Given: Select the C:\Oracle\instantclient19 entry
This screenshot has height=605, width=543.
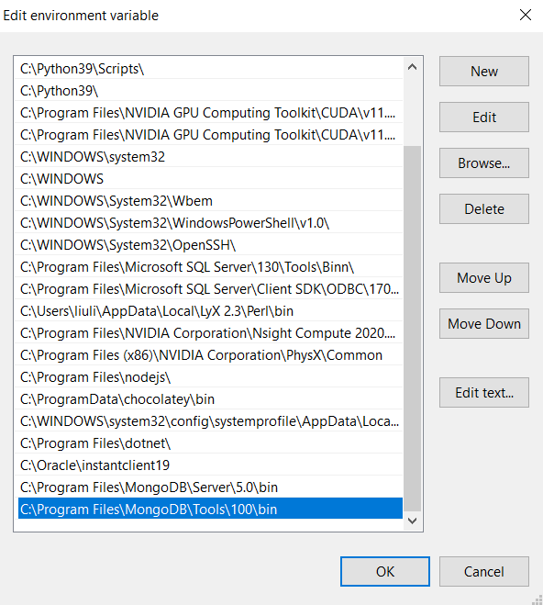Looking at the screenshot, I should [209, 465].
